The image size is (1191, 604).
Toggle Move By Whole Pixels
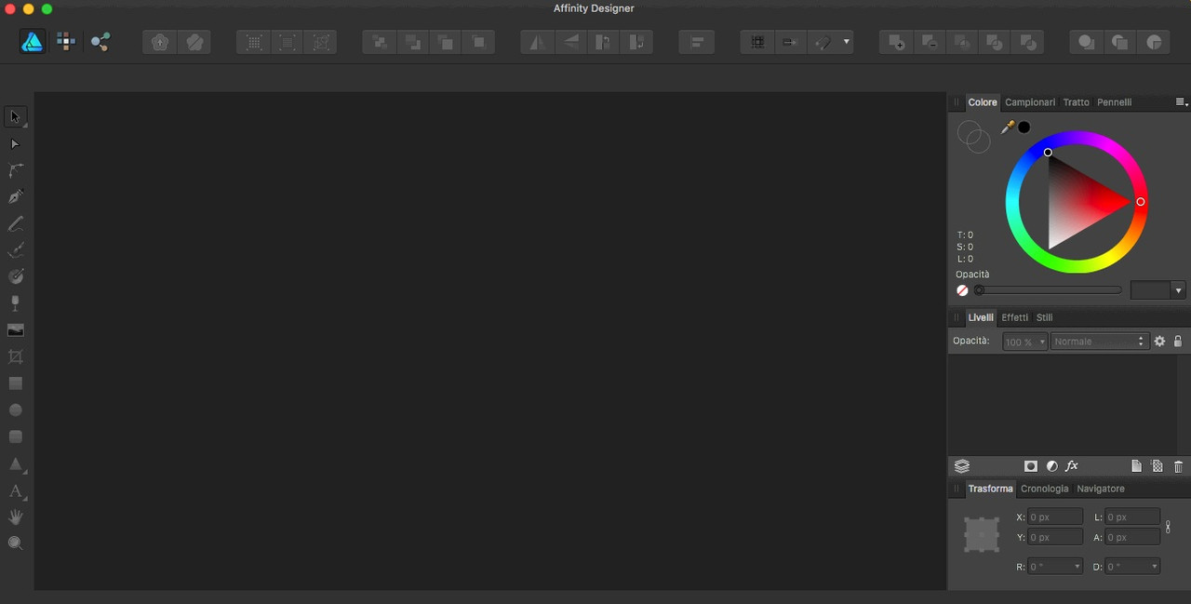(790, 42)
